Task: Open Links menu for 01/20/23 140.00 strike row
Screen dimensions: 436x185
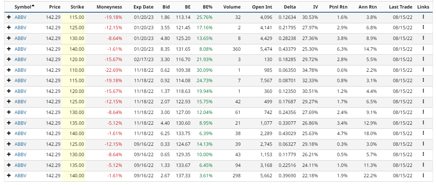Action: point(423,48)
